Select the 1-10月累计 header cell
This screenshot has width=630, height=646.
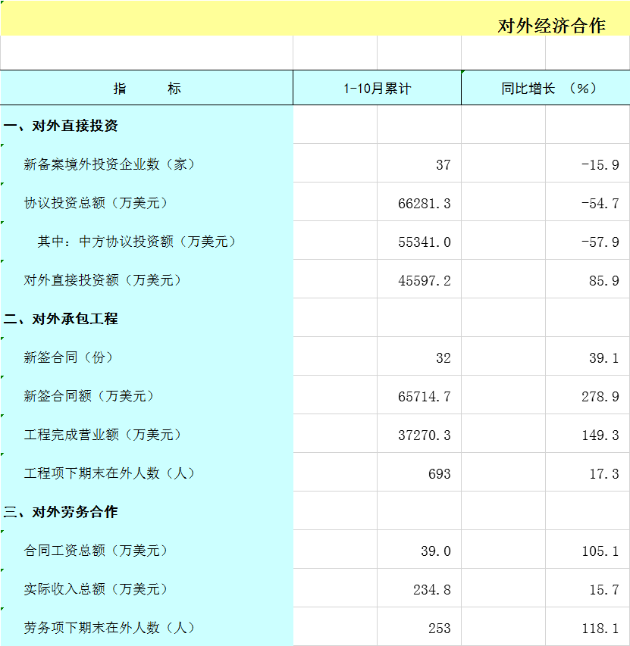pyautogui.click(x=377, y=88)
